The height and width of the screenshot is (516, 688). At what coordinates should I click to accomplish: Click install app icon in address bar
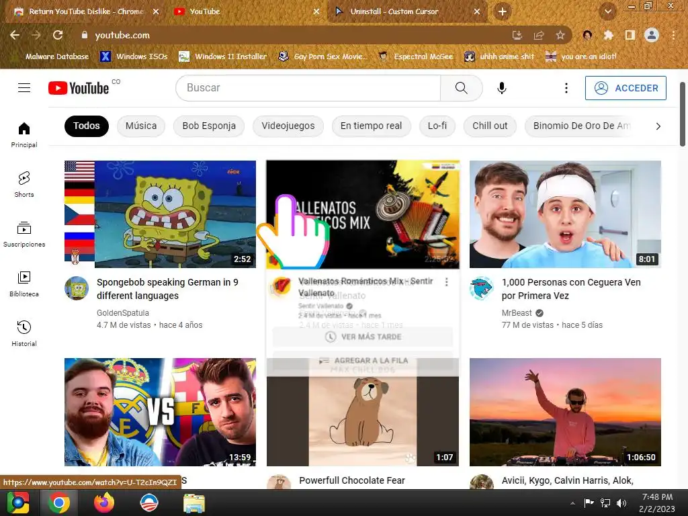(517, 35)
